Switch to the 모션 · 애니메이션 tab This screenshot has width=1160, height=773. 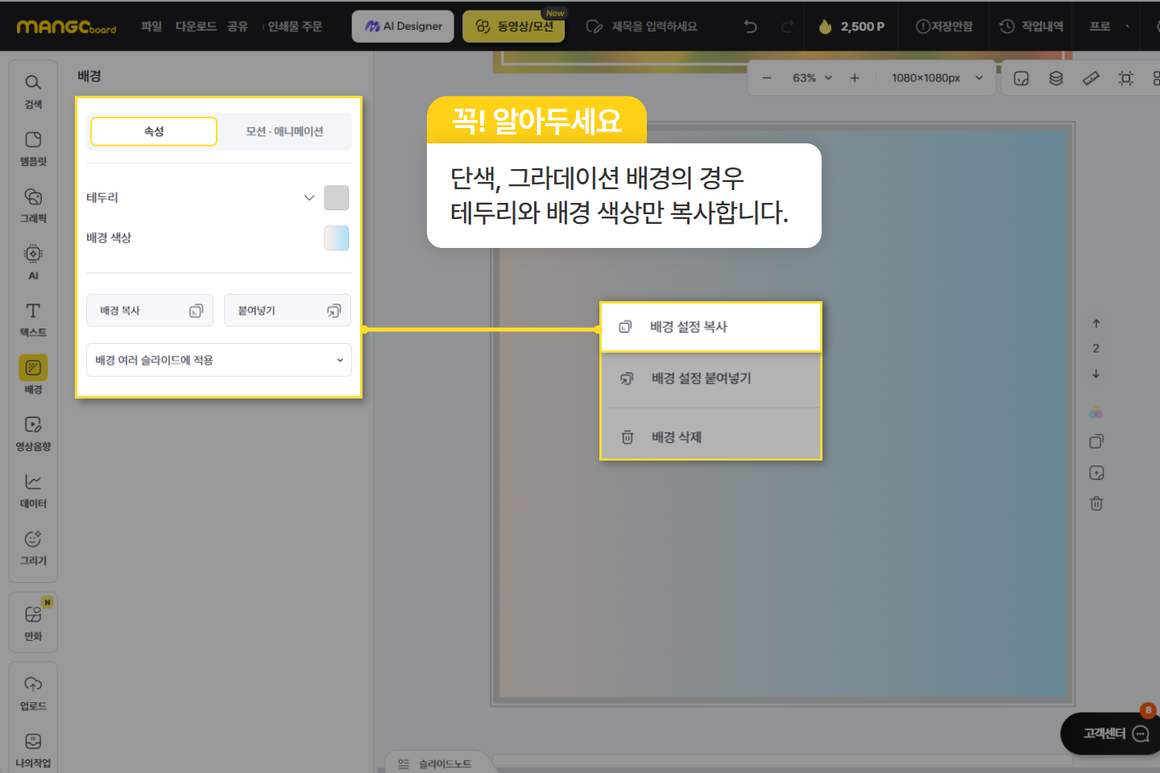tap(285, 131)
